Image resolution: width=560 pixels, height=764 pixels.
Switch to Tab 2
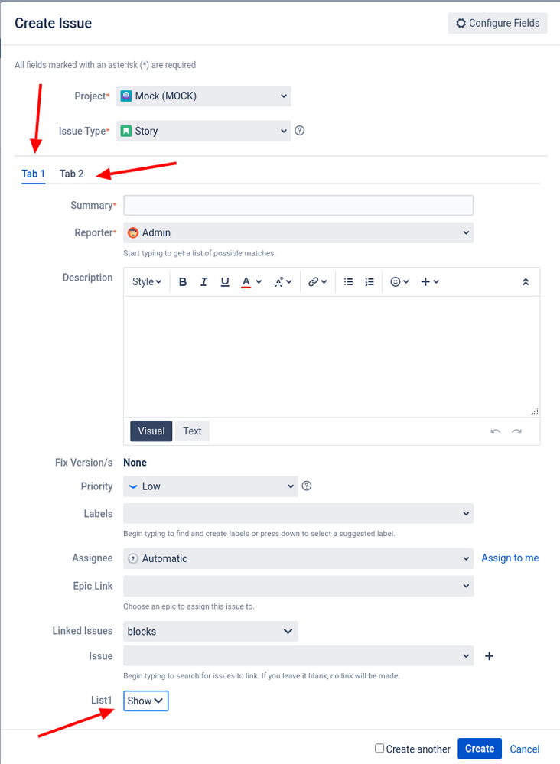(72, 174)
